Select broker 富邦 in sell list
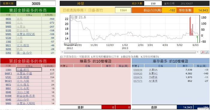Viewport: 210px width, 110px height. (20, 19)
